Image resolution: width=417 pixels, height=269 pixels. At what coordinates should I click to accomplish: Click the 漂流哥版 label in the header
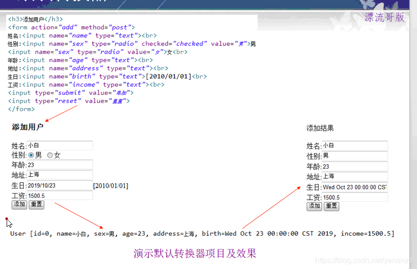(385, 18)
